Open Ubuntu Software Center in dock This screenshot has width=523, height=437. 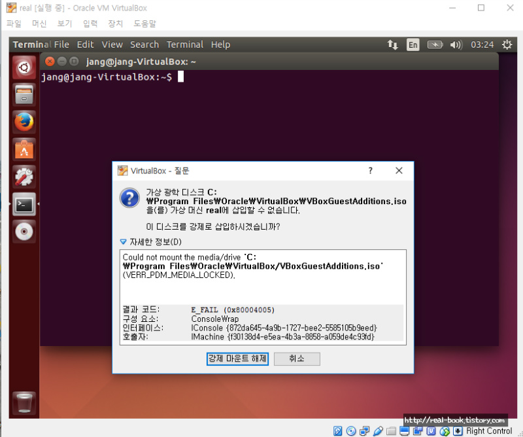[24, 149]
